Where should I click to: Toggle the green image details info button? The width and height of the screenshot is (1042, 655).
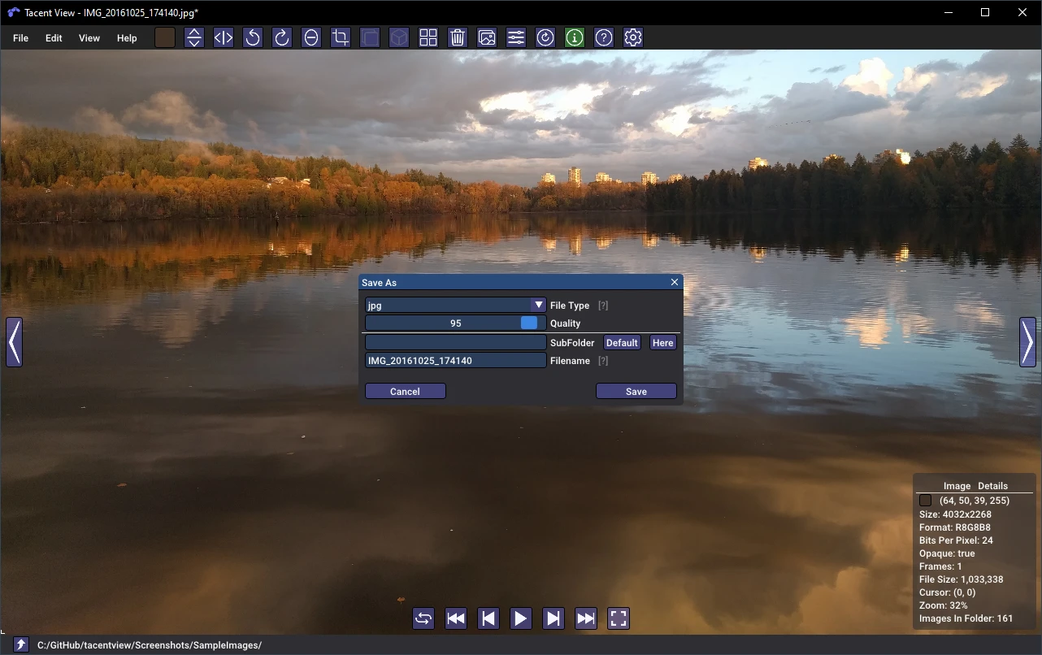(x=575, y=37)
